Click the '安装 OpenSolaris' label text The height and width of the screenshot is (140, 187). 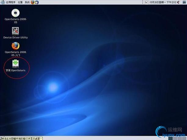[16, 70]
